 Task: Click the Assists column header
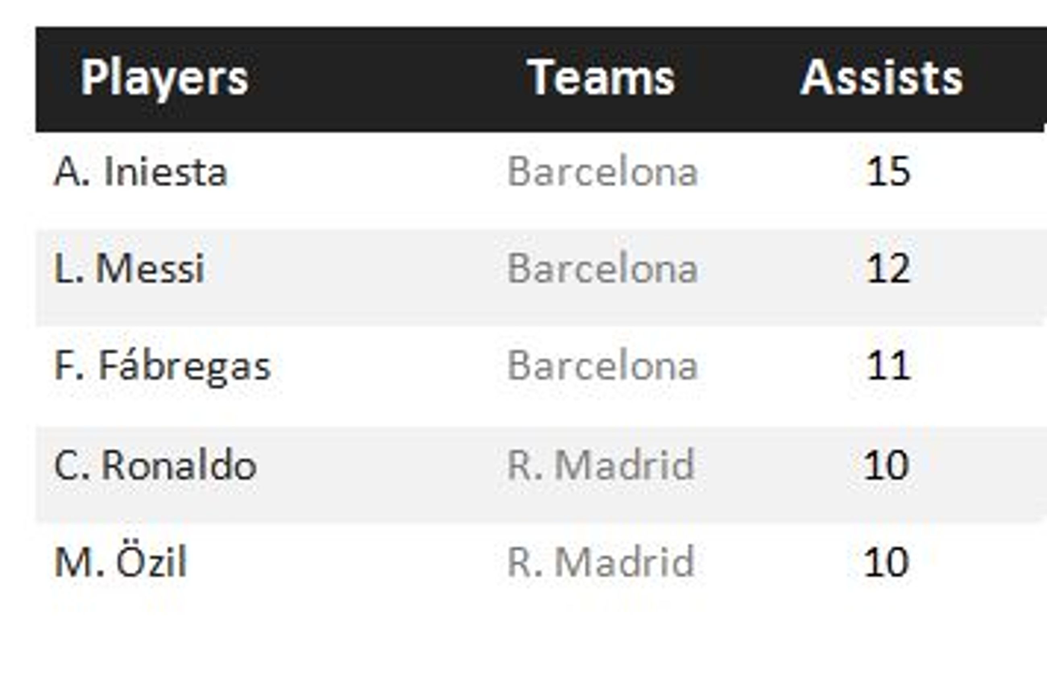click(882, 78)
